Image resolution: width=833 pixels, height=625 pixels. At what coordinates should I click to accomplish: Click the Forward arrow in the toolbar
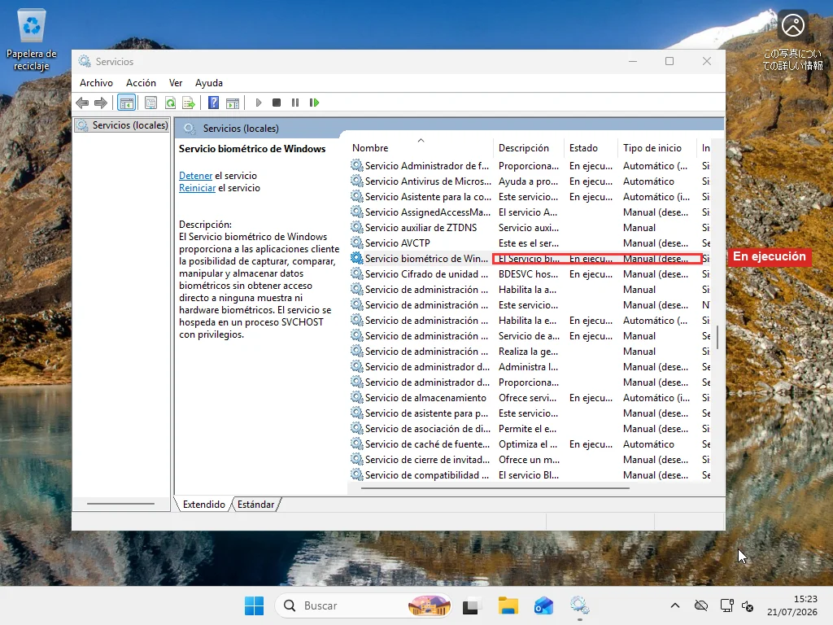(x=100, y=103)
